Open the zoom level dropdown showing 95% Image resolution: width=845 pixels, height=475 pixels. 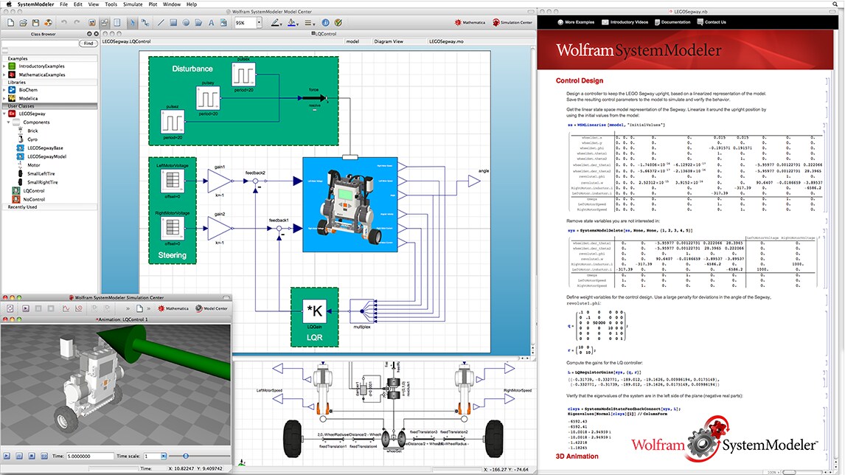pos(258,22)
